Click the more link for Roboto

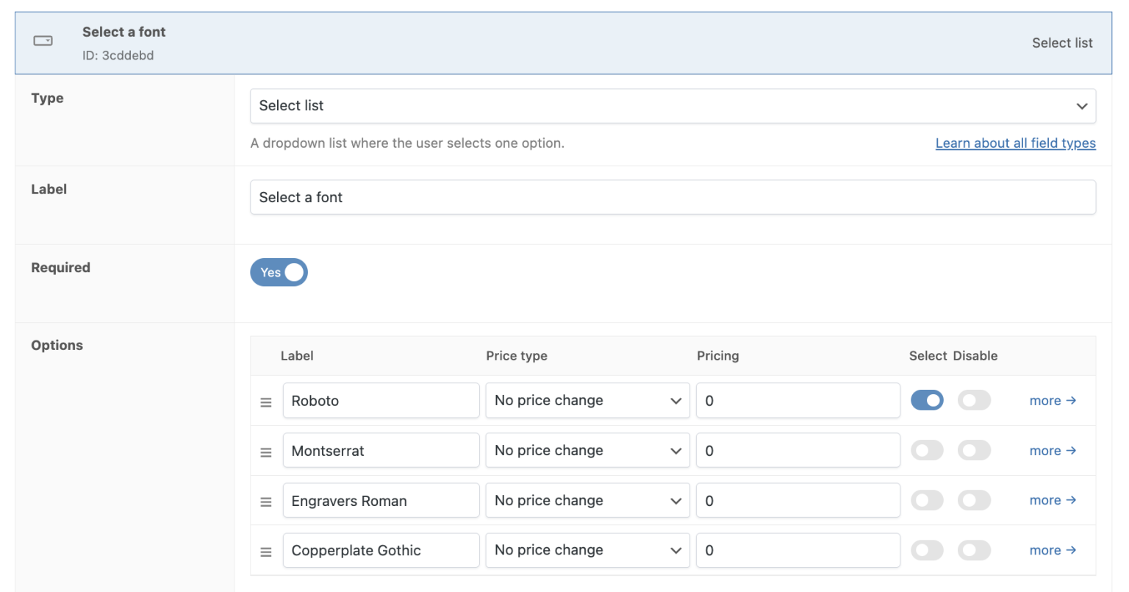[x=1053, y=401]
